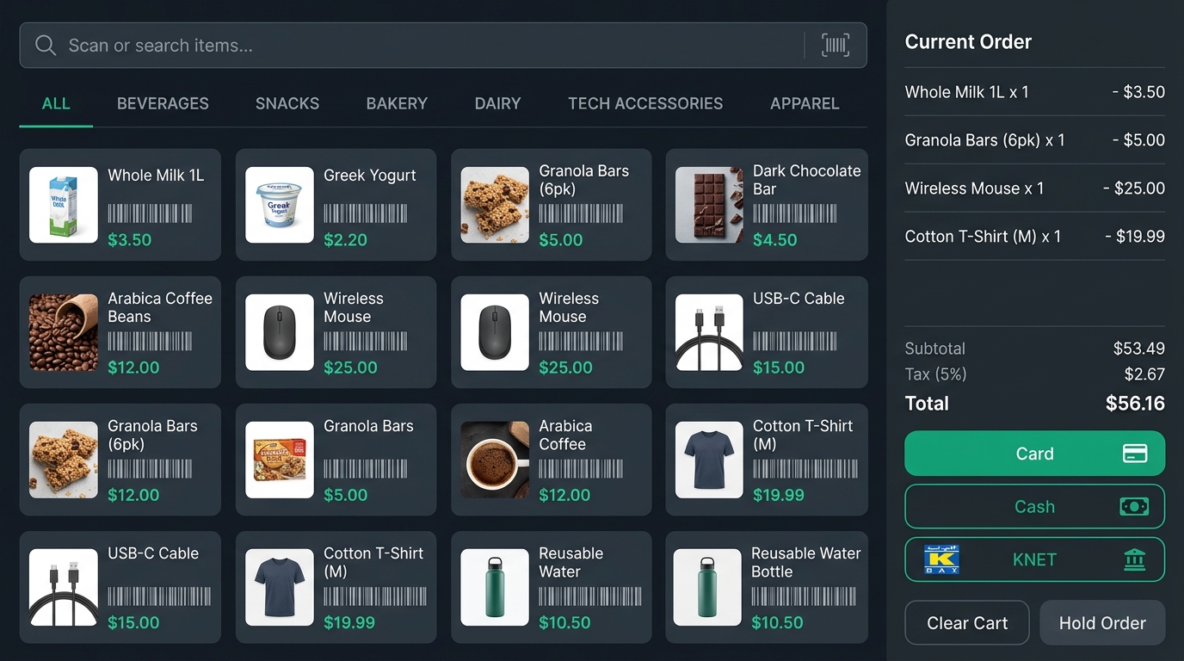The image size is (1184, 661).
Task: Click the magnifier icon in the search bar
Action: pyautogui.click(x=46, y=46)
